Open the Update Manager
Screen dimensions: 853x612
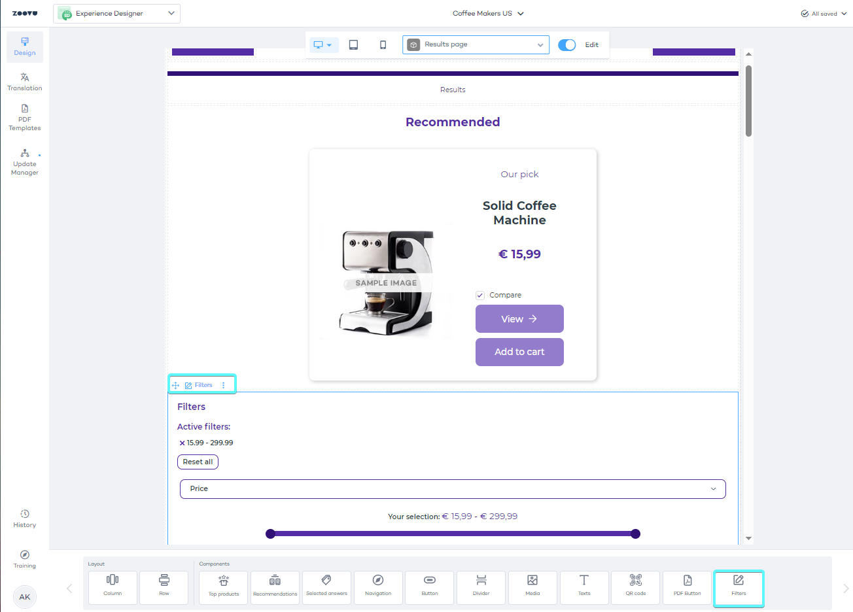25,162
